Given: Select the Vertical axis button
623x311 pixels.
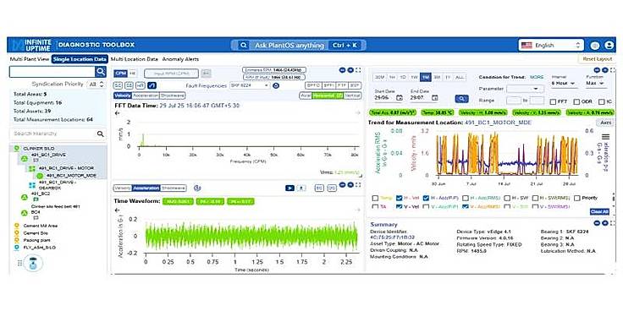Looking at the screenshot, I should pyautogui.click(x=353, y=95).
